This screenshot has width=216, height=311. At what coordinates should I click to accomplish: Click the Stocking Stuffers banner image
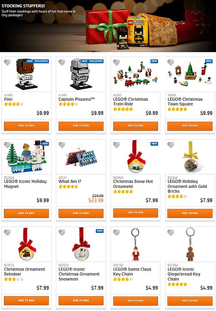108,26
